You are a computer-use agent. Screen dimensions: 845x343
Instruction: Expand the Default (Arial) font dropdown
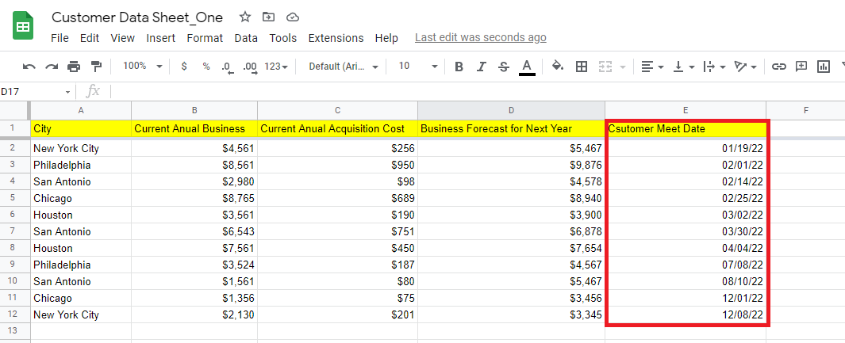click(343, 67)
